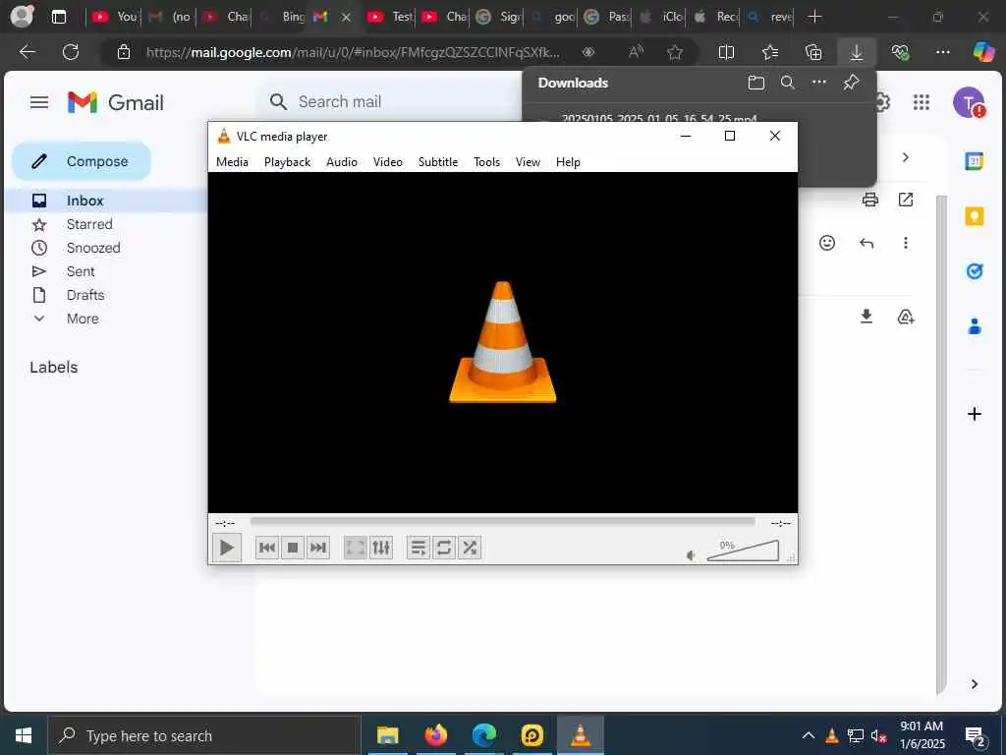Open downloads folder in Downloads panel
1006x755 pixels.
[756, 83]
